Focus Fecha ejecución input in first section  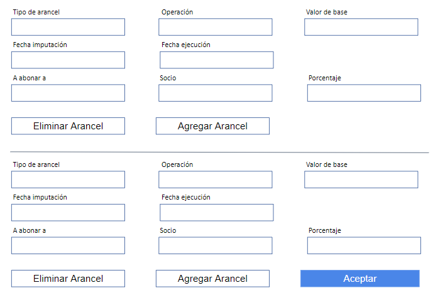(x=216, y=60)
